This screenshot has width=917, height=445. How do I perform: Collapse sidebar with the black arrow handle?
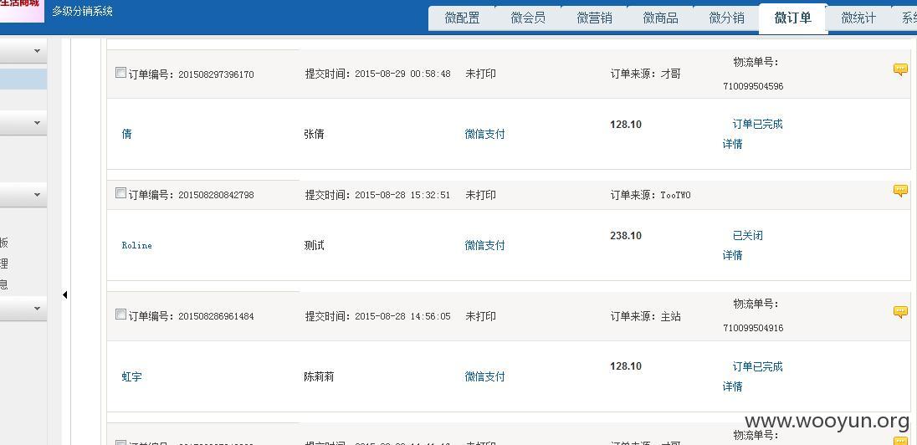pos(65,295)
